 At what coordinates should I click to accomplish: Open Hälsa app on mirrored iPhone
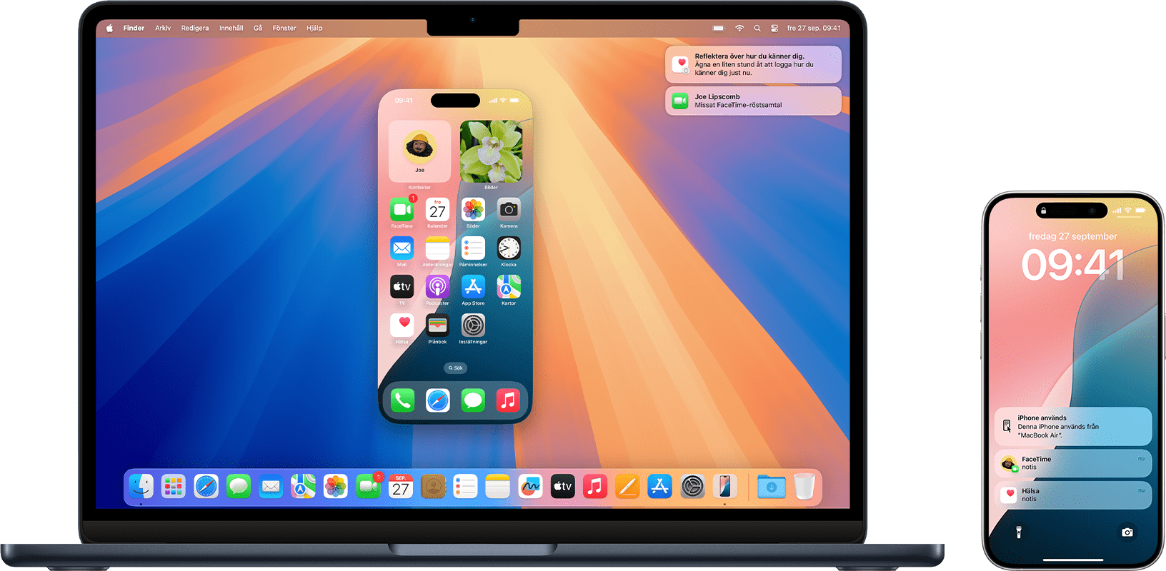tap(402, 325)
